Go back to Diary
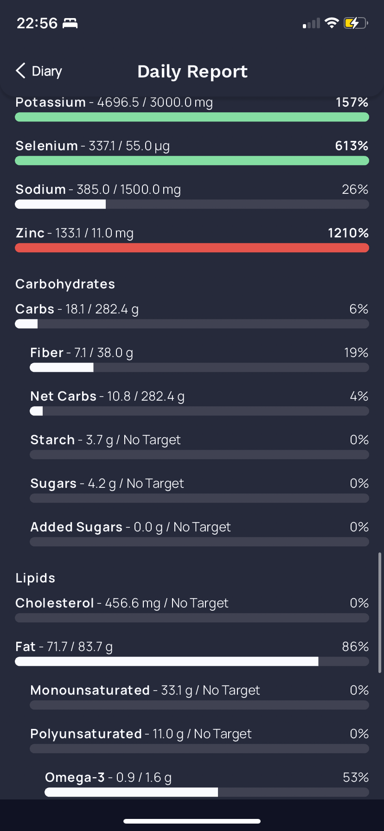 pos(39,71)
